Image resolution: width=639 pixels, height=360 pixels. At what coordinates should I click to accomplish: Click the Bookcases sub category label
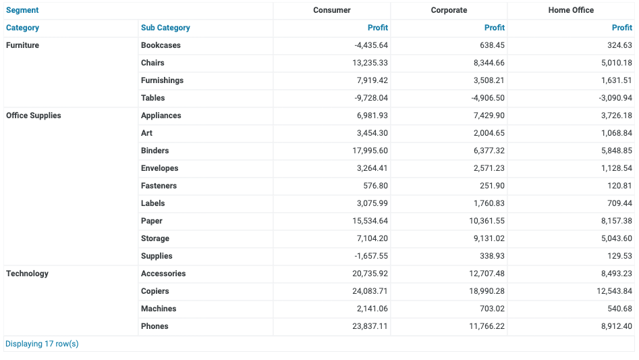(x=161, y=45)
